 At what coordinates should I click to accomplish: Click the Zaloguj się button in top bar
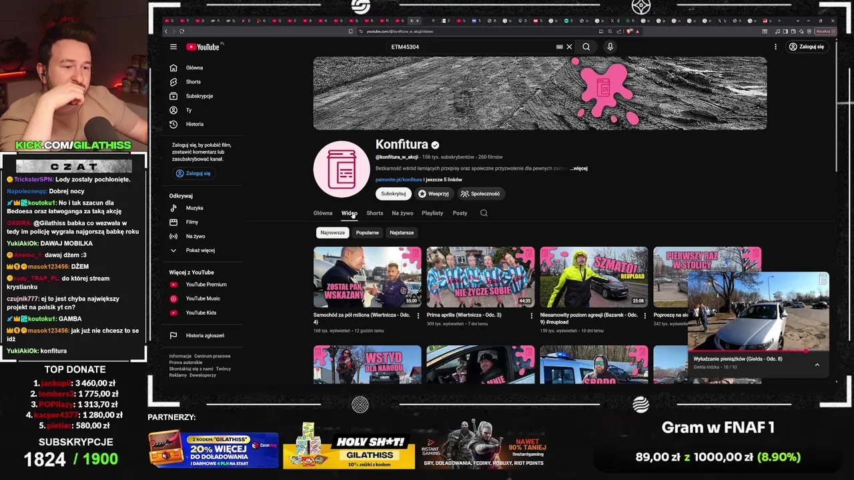click(x=806, y=47)
